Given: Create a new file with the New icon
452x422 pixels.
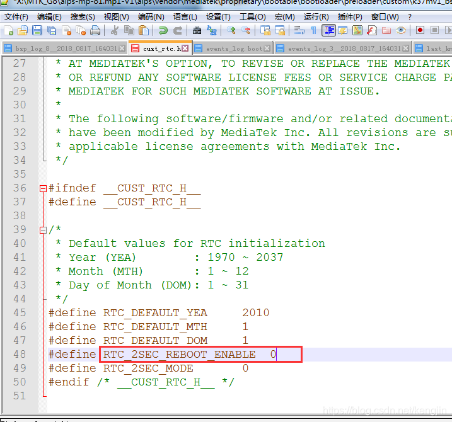Looking at the screenshot, I should click(x=9, y=30).
